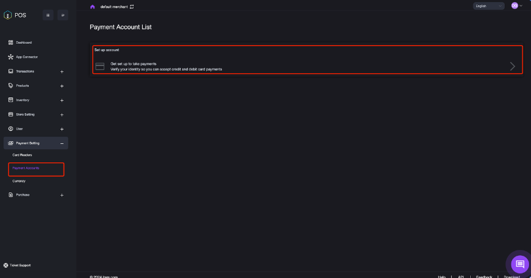Click the switch merchant icon

tap(132, 7)
